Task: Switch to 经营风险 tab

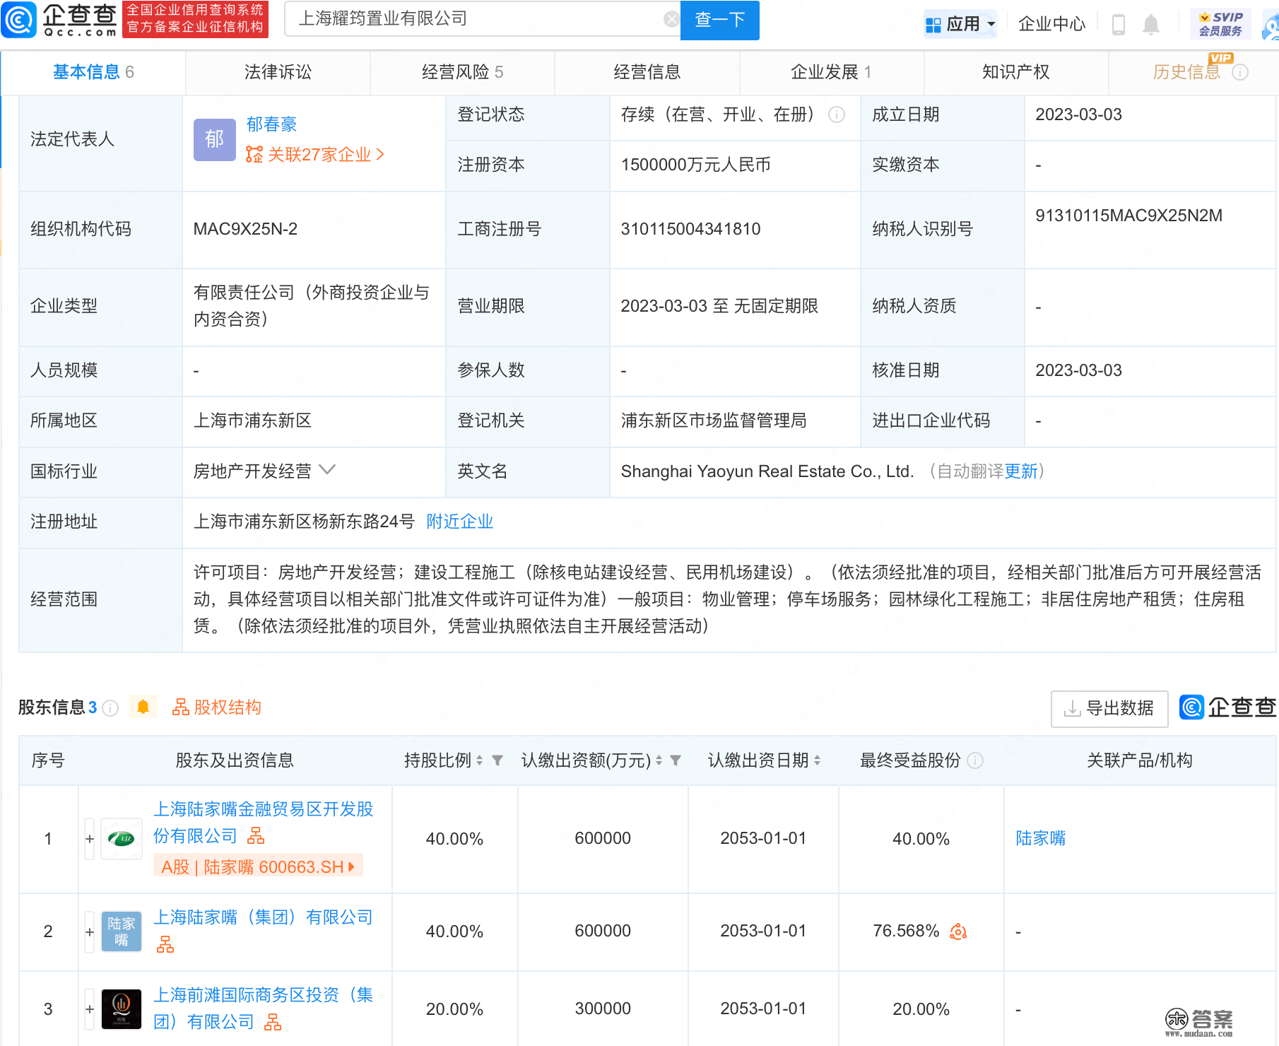Action: click(x=462, y=72)
